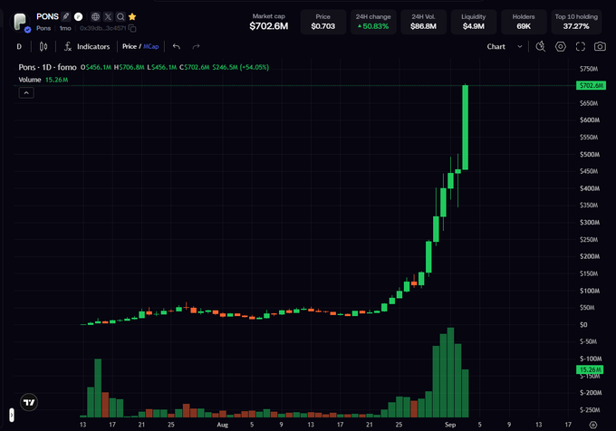Open the Indicators menu label
This screenshot has height=431, width=616.
pos(93,47)
